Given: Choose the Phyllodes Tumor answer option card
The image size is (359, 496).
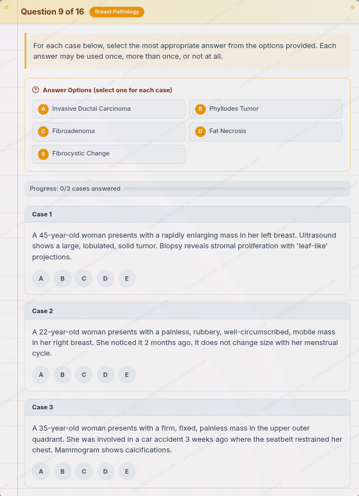Looking at the screenshot, I should 266,109.
